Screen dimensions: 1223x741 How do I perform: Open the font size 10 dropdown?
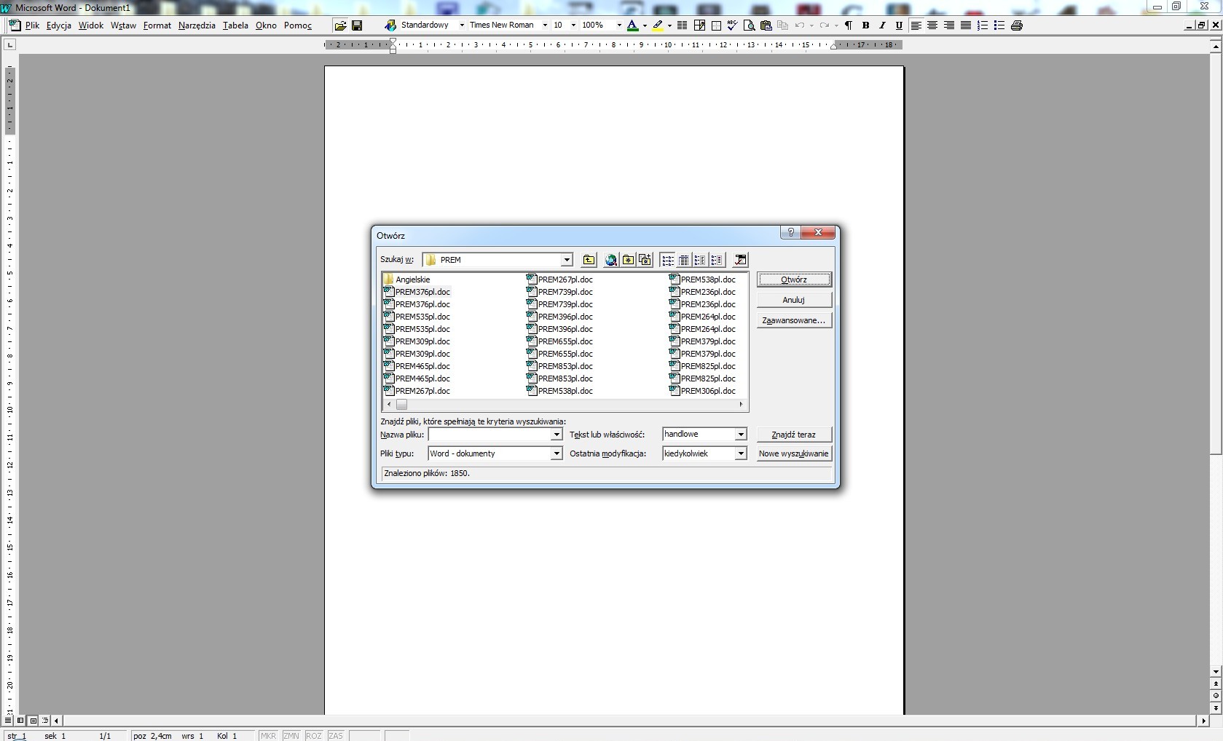click(573, 25)
